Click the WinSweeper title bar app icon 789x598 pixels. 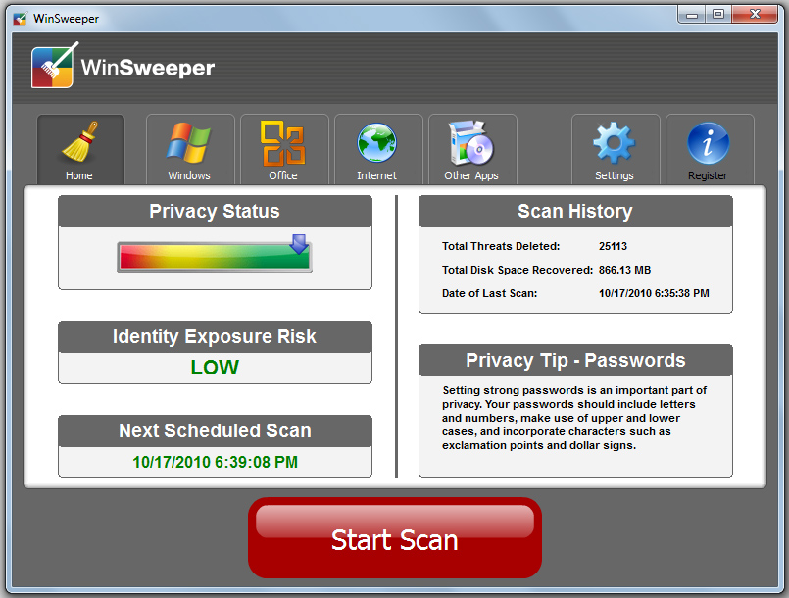click(x=20, y=19)
